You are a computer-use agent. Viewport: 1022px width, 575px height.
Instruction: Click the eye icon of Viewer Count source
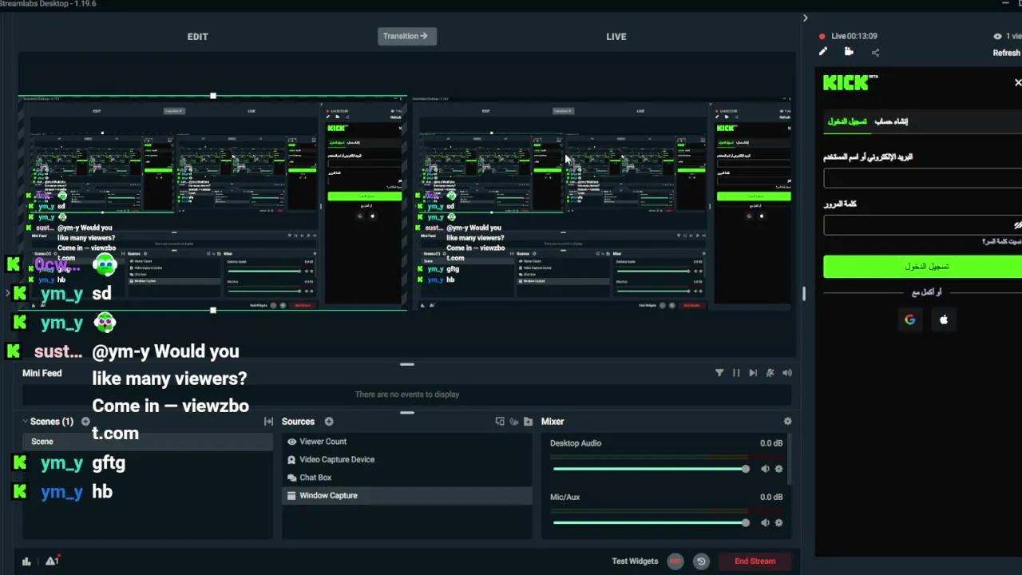tap(291, 442)
